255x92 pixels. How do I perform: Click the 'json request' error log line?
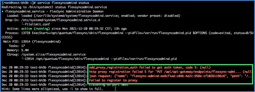(171, 76)
